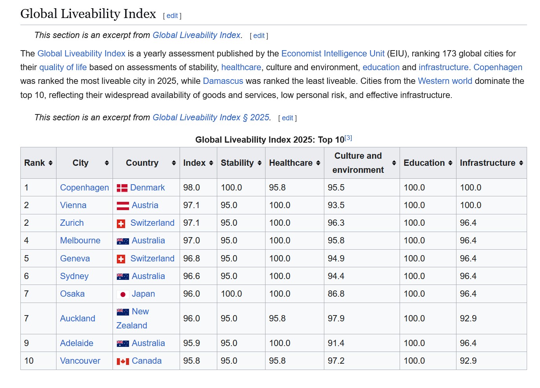Click Adelaide's index value 95.9

192,343
